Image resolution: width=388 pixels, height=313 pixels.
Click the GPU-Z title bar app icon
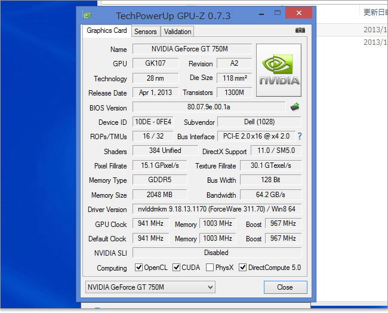[87, 15]
